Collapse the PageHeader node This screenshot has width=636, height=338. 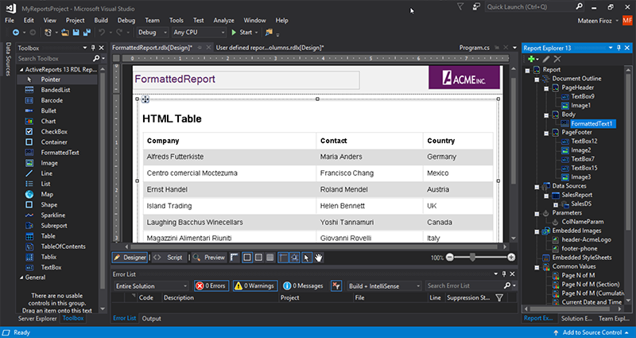pyautogui.click(x=546, y=88)
